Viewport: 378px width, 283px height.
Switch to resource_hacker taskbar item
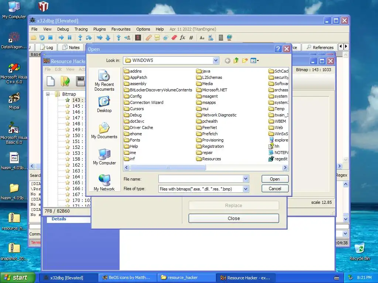[186, 278]
